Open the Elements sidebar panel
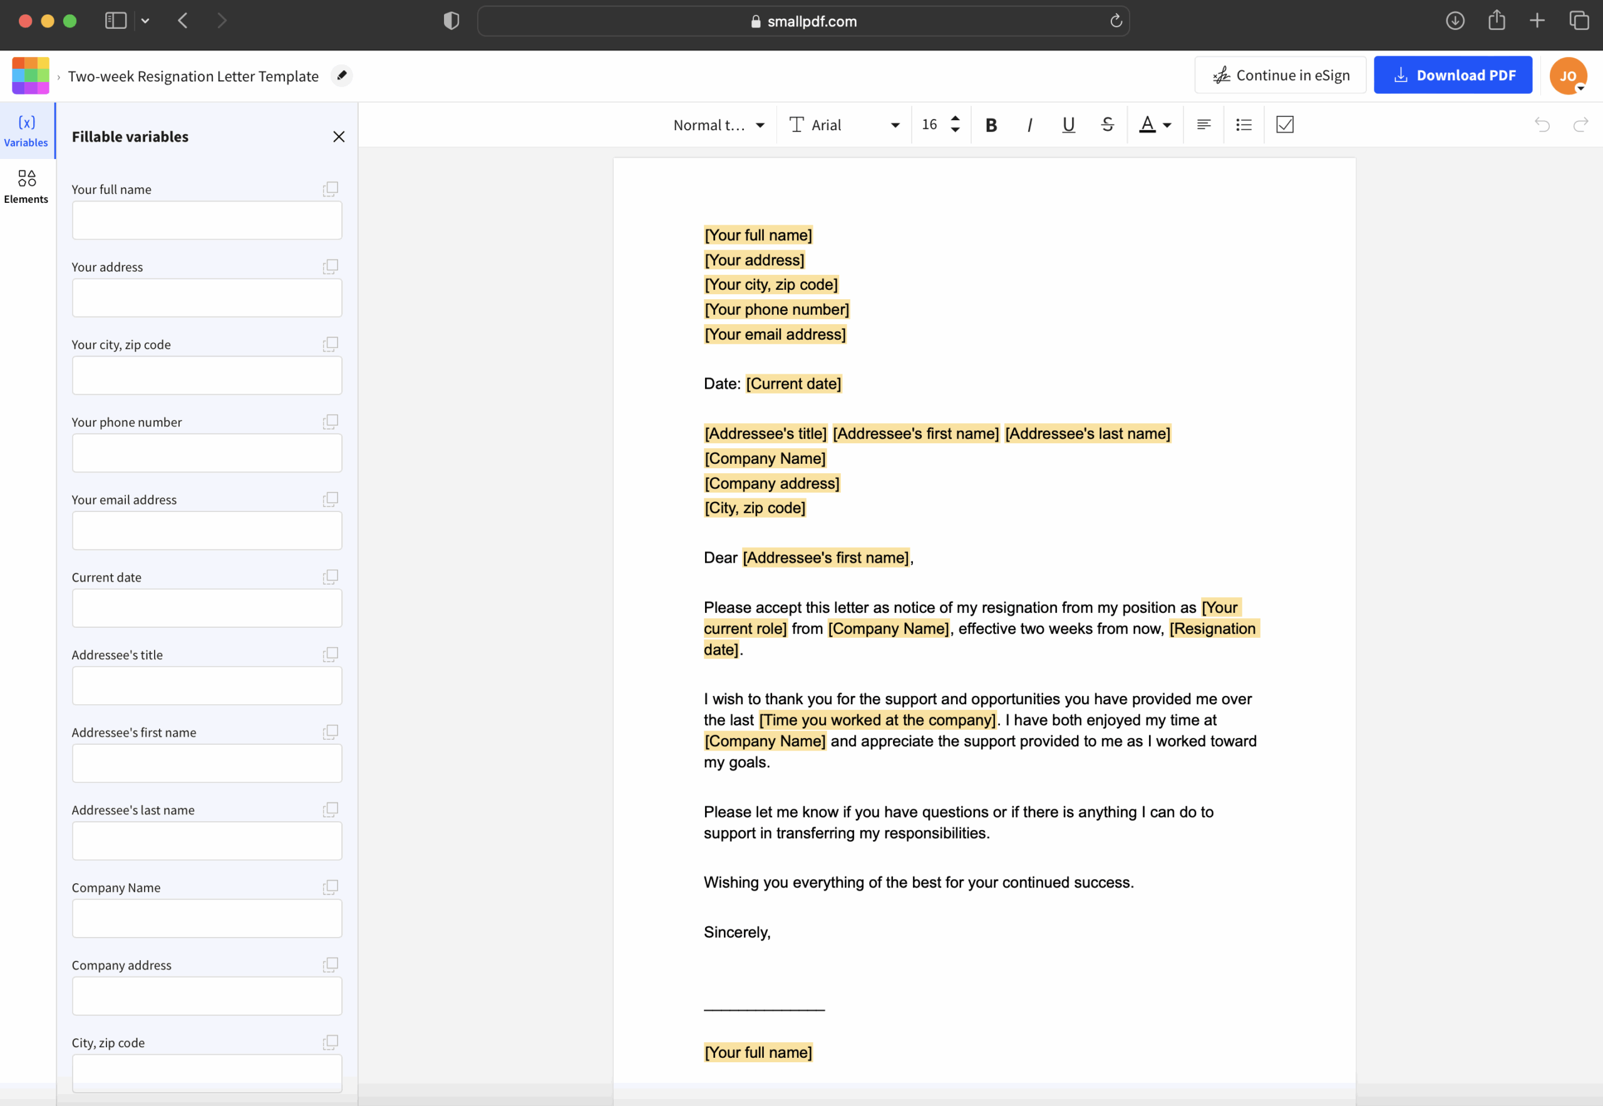Viewport: 1603px width, 1106px height. [x=26, y=186]
